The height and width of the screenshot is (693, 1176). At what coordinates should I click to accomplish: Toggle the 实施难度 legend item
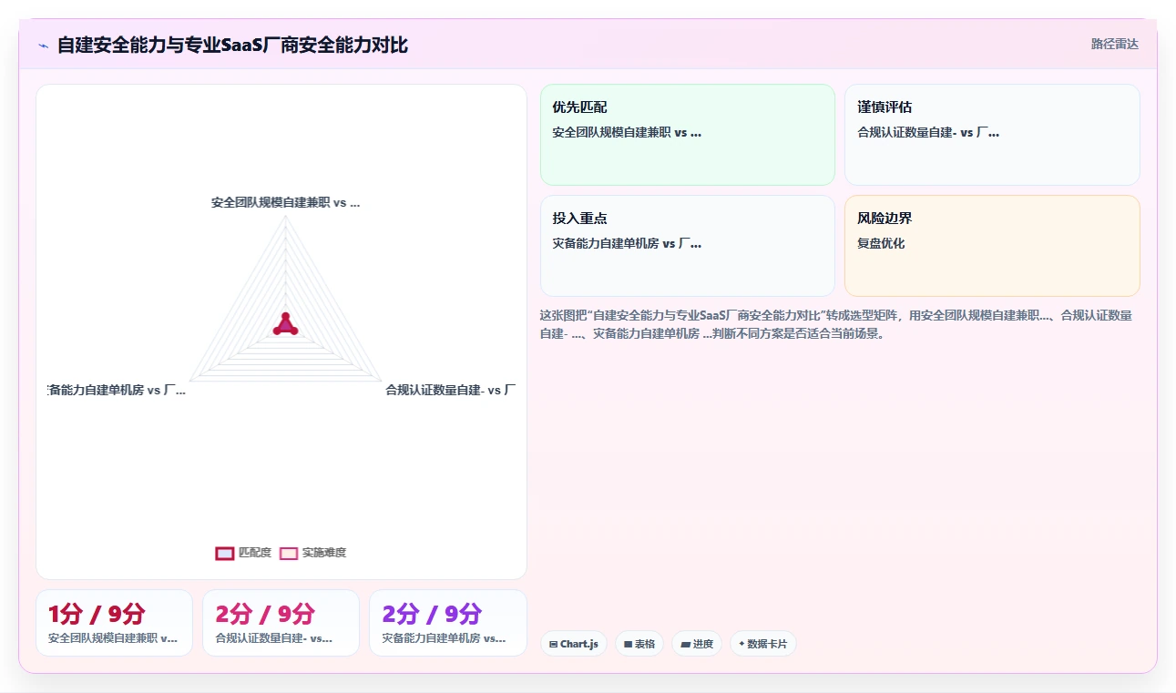click(312, 553)
